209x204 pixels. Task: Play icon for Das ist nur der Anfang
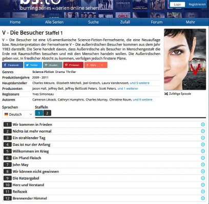tap(203, 144)
